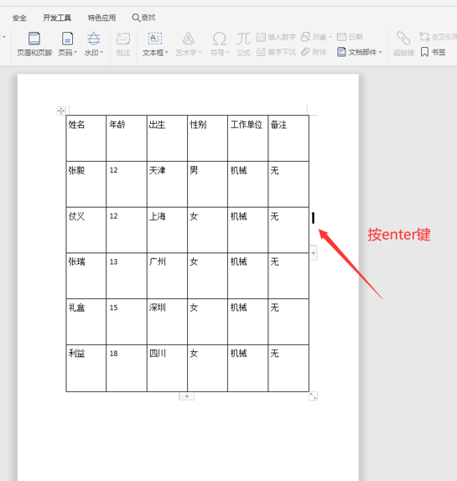Click the table cell containing 天津
This screenshot has height=481, width=457.
click(x=167, y=184)
